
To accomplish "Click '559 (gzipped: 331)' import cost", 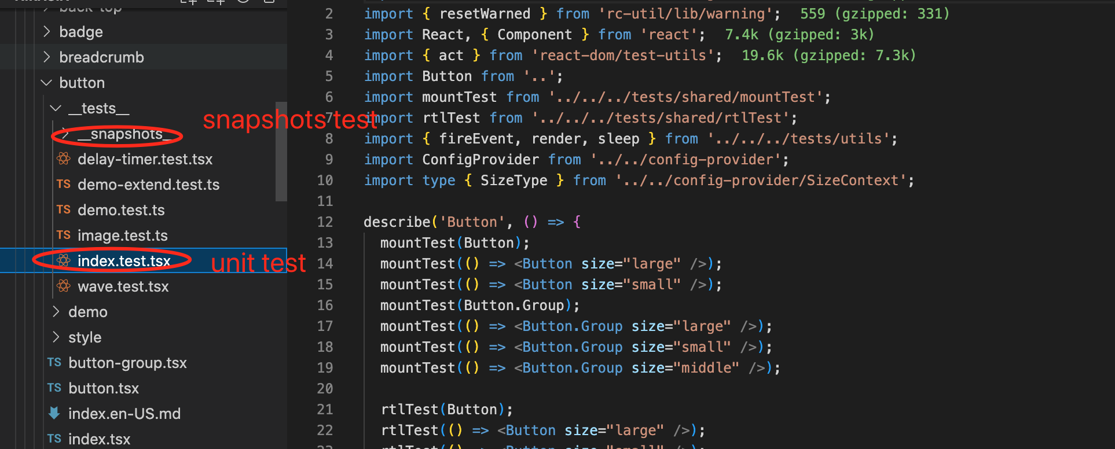I will tap(875, 14).
